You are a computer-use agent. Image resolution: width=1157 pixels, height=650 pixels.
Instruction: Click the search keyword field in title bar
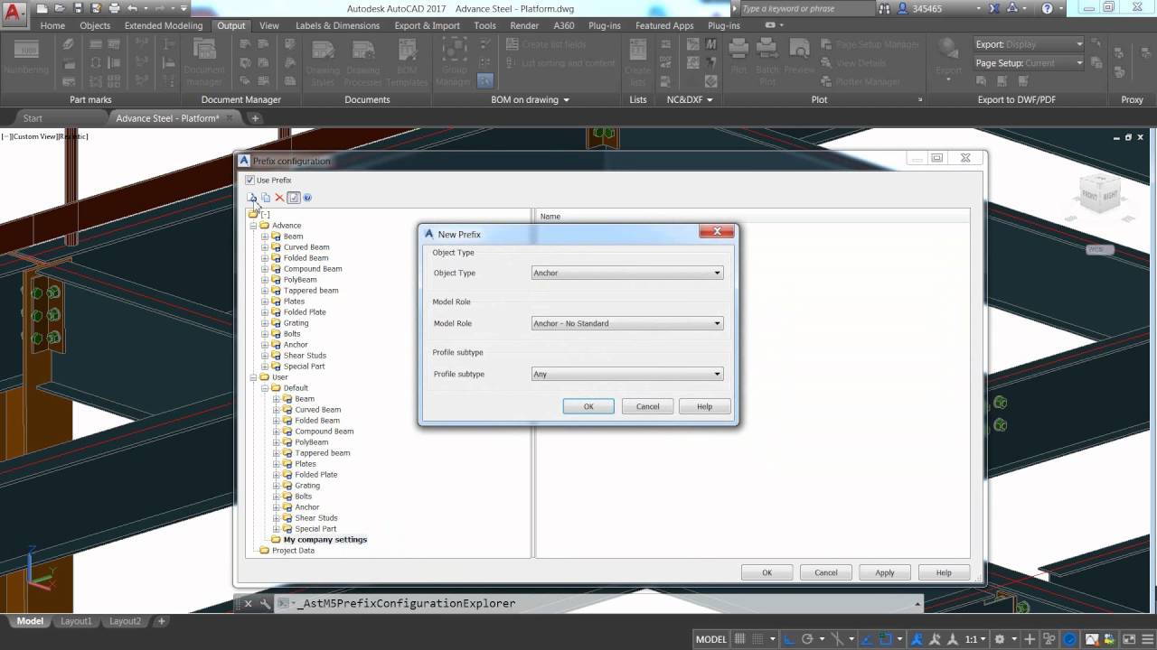click(x=807, y=8)
